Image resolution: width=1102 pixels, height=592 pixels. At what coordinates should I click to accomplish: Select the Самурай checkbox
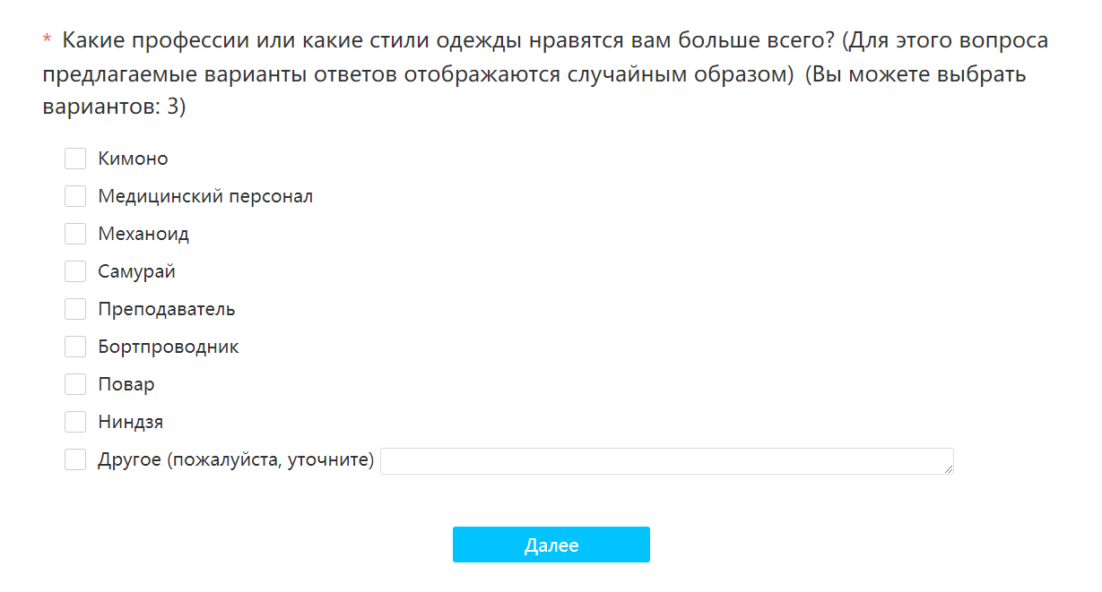point(75,271)
